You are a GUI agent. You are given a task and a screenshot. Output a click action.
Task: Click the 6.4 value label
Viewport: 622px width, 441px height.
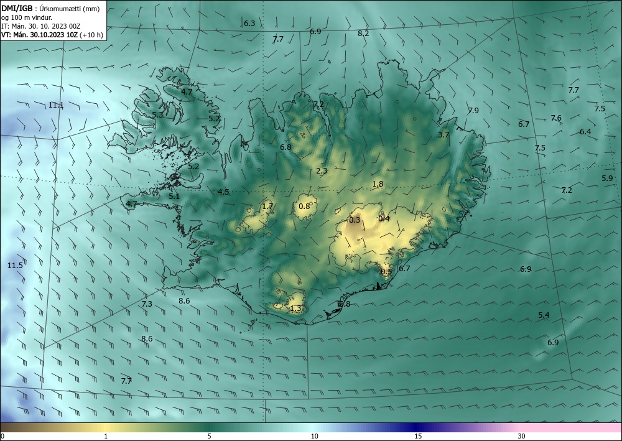click(x=585, y=132)
